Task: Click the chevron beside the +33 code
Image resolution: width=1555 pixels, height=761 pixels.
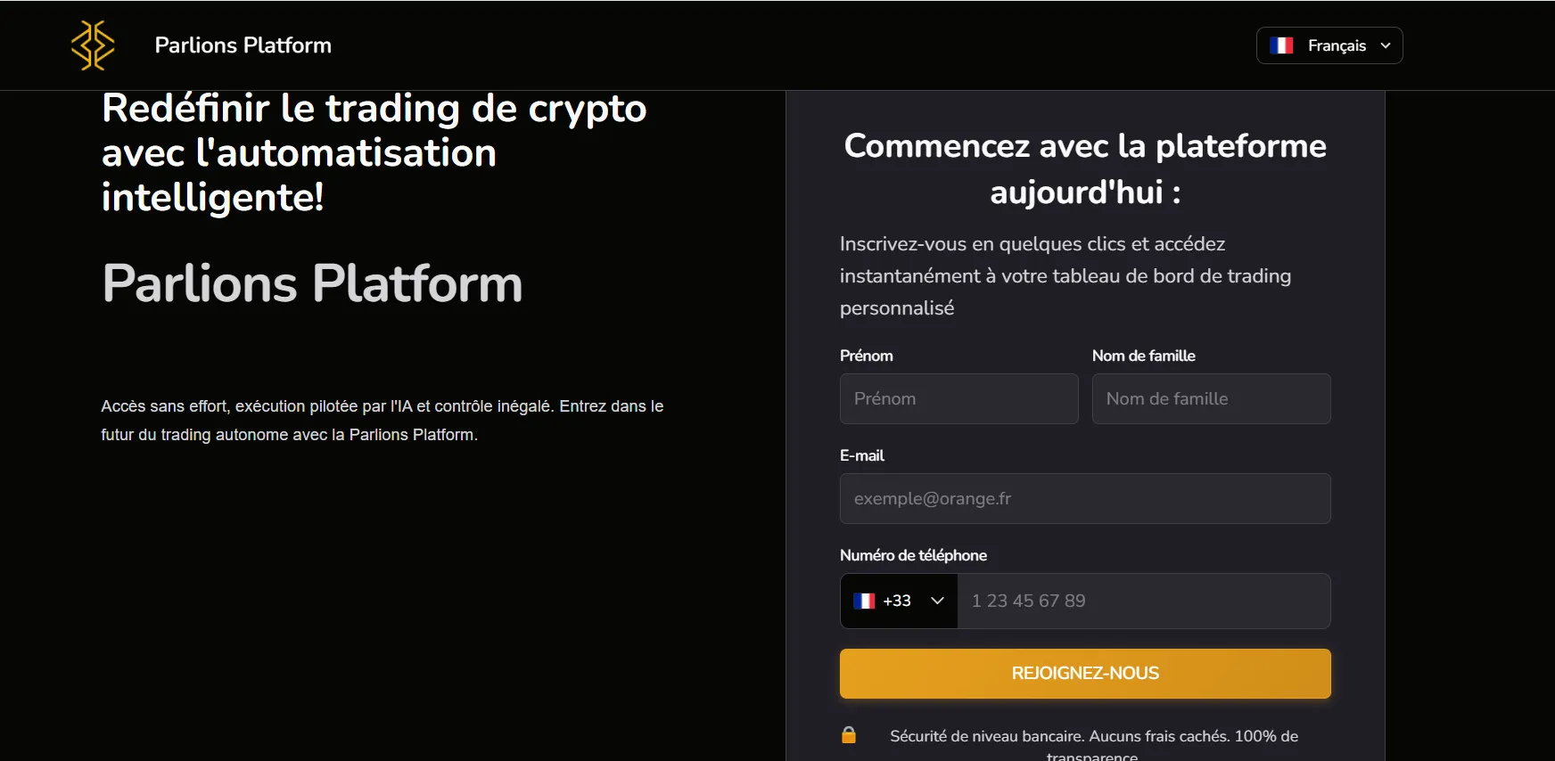Action: pos(937,601)
